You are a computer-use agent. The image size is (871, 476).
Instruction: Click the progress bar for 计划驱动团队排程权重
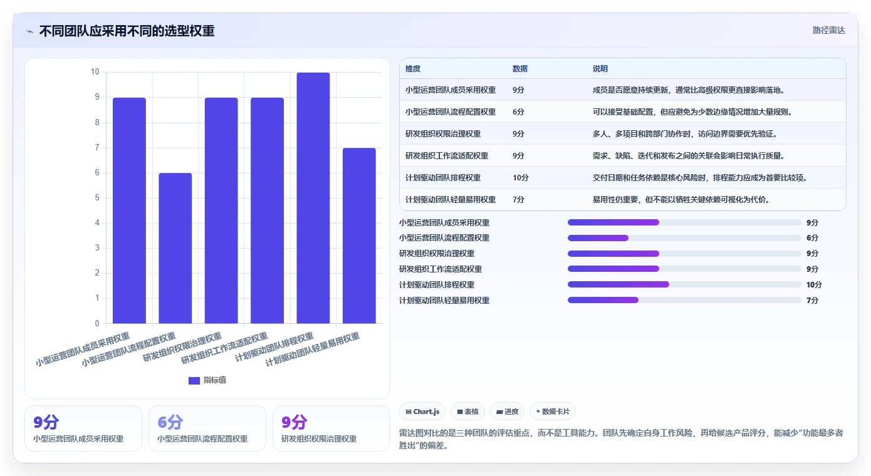click(684, 285)
